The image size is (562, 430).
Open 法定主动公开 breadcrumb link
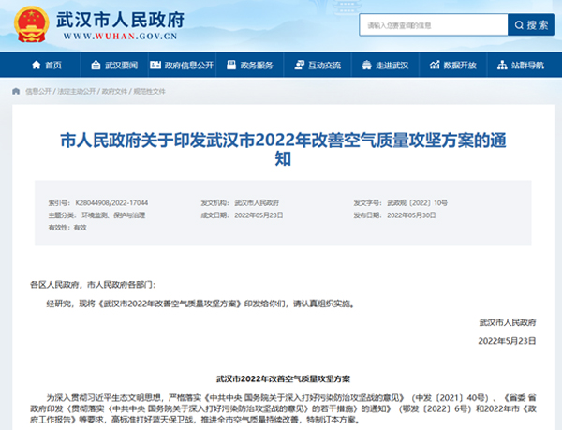pyautogui.click(x=76, y=92)
